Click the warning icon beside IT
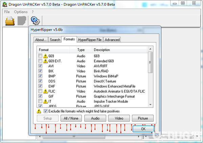This screenshot has height=143, width=203. point(45,101)
